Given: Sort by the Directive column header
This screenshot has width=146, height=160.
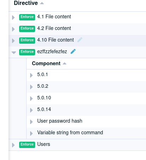Looking at the screenshot, I should tap(26, 3).
